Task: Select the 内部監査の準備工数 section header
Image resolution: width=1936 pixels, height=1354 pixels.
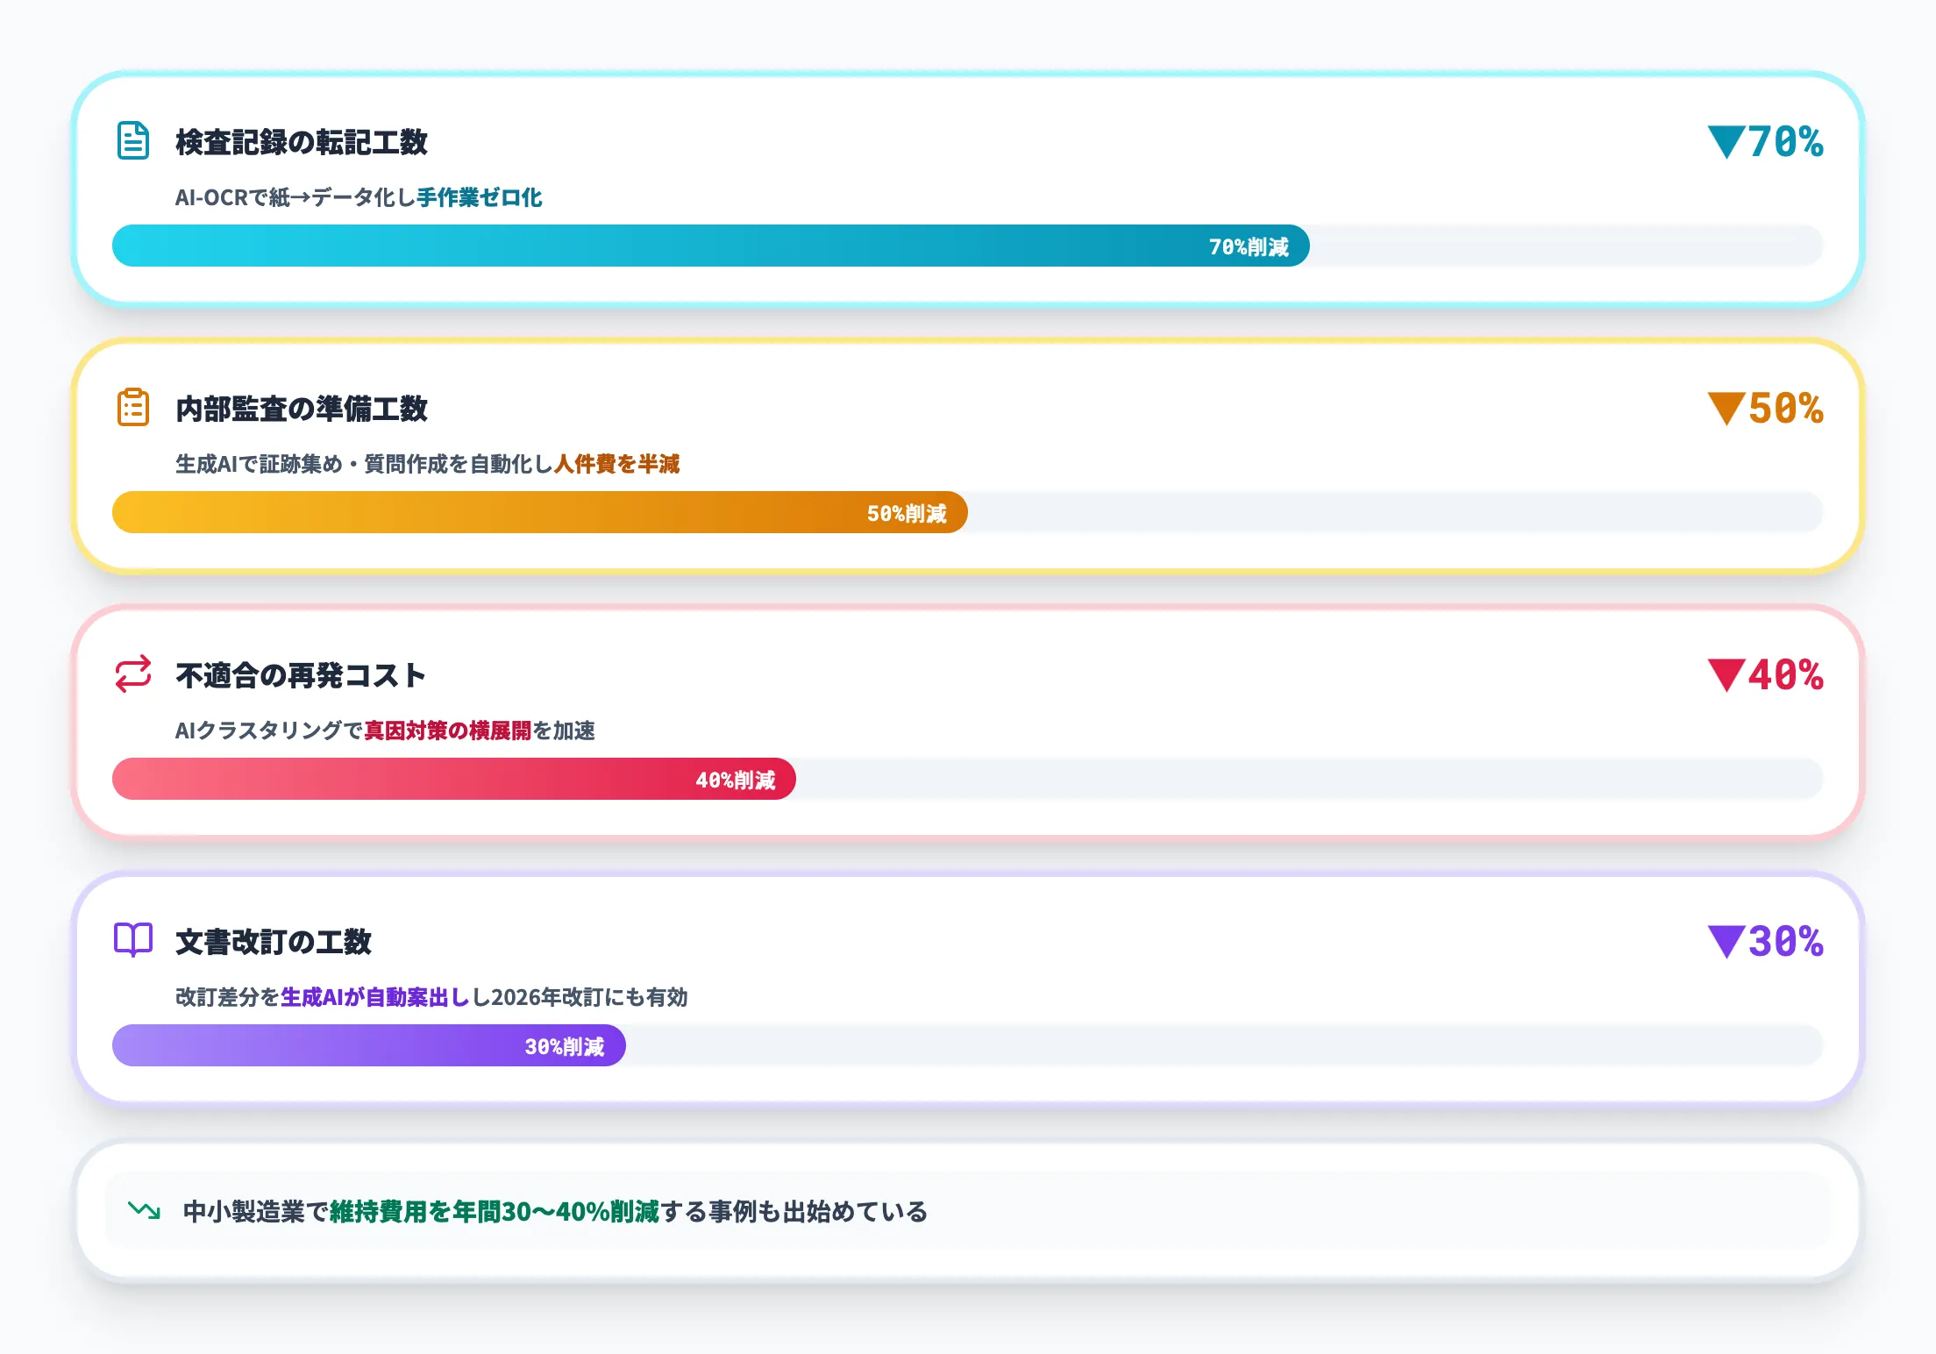Action: 302,410
